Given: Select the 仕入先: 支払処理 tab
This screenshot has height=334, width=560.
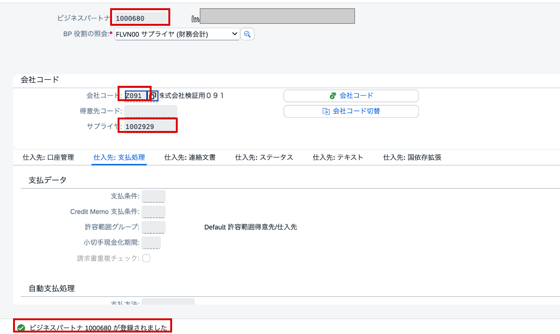Looking at the screenshot, I should (119, 157).
